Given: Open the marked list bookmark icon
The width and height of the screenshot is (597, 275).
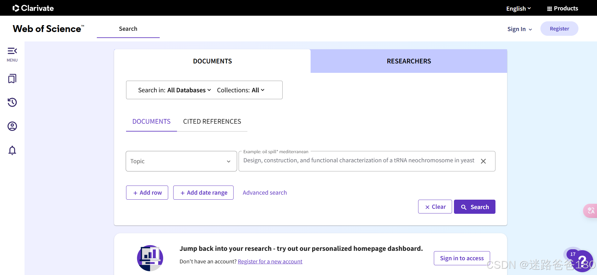Looking at the screenshot, I should (12, 78).
